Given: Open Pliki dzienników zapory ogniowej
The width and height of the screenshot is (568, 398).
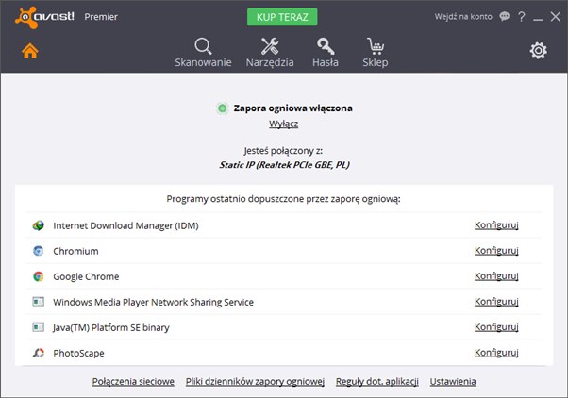Looking at the screenshot, I should (x=255, y=382).
